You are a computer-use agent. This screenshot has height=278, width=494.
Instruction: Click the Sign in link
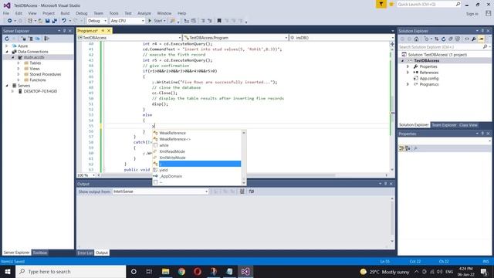pyautogui.click(x=472, y=14)
